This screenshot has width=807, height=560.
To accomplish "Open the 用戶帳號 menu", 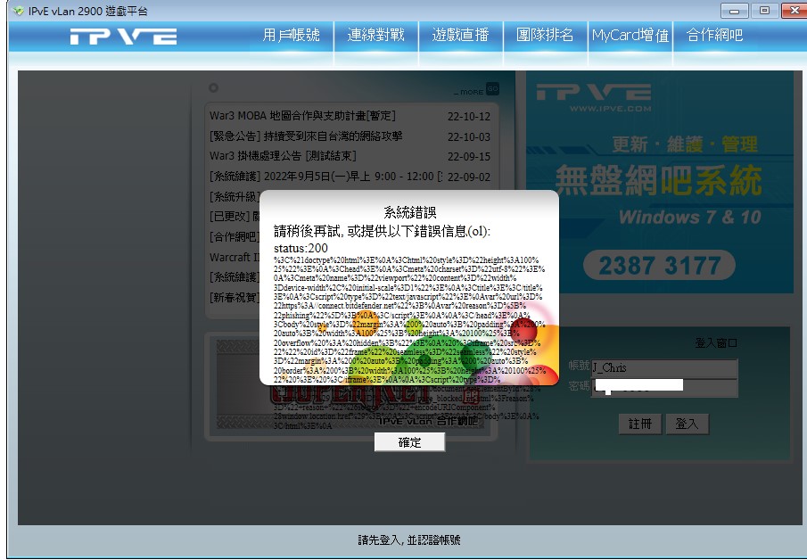I will pos(292,35).
